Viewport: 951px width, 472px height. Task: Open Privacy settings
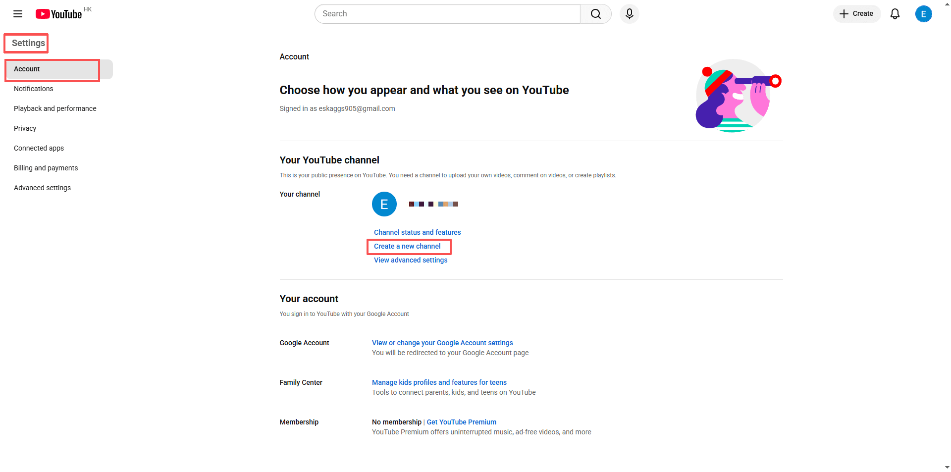click(x=59, y=129)
